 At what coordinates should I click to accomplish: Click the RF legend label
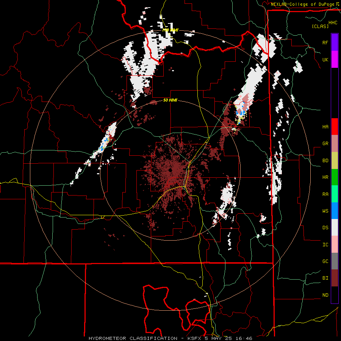pos(325,42)
